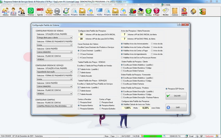The height and width of the screenshot is (138, 221).
Task: Open the A Pagar red icon
Action: 157,12
